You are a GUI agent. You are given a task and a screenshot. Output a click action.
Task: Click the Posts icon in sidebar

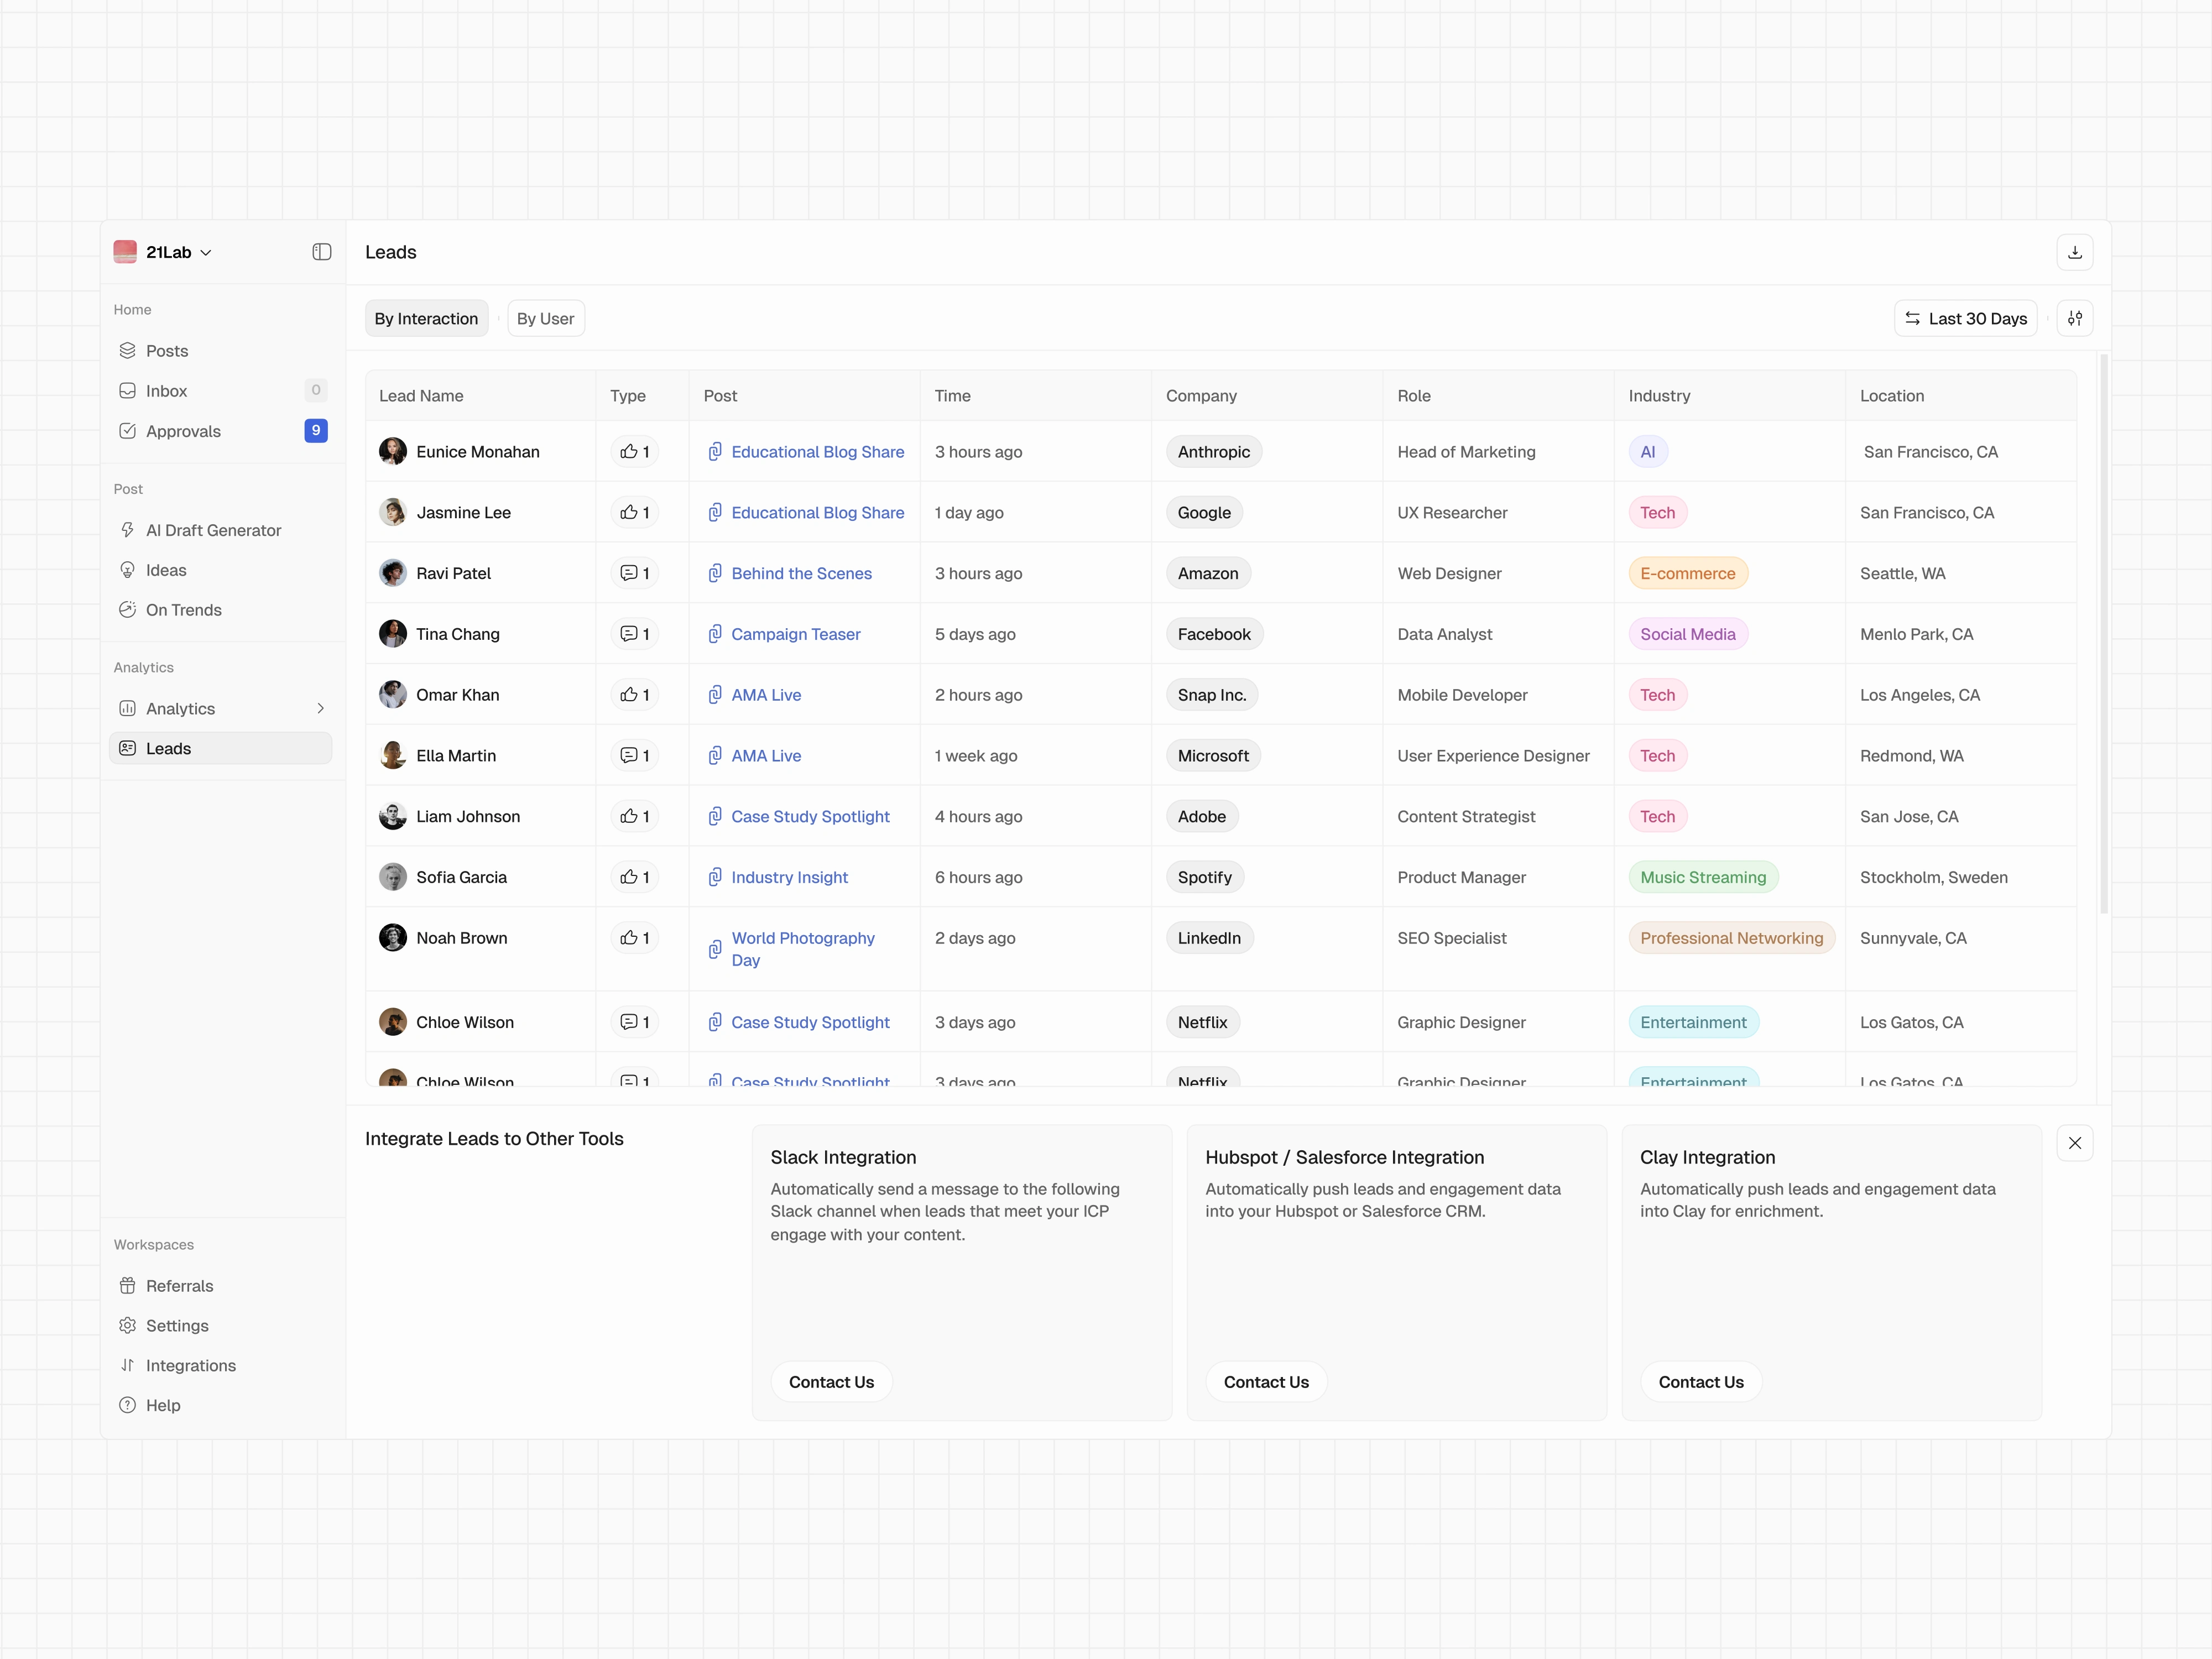tap(128, 351)
